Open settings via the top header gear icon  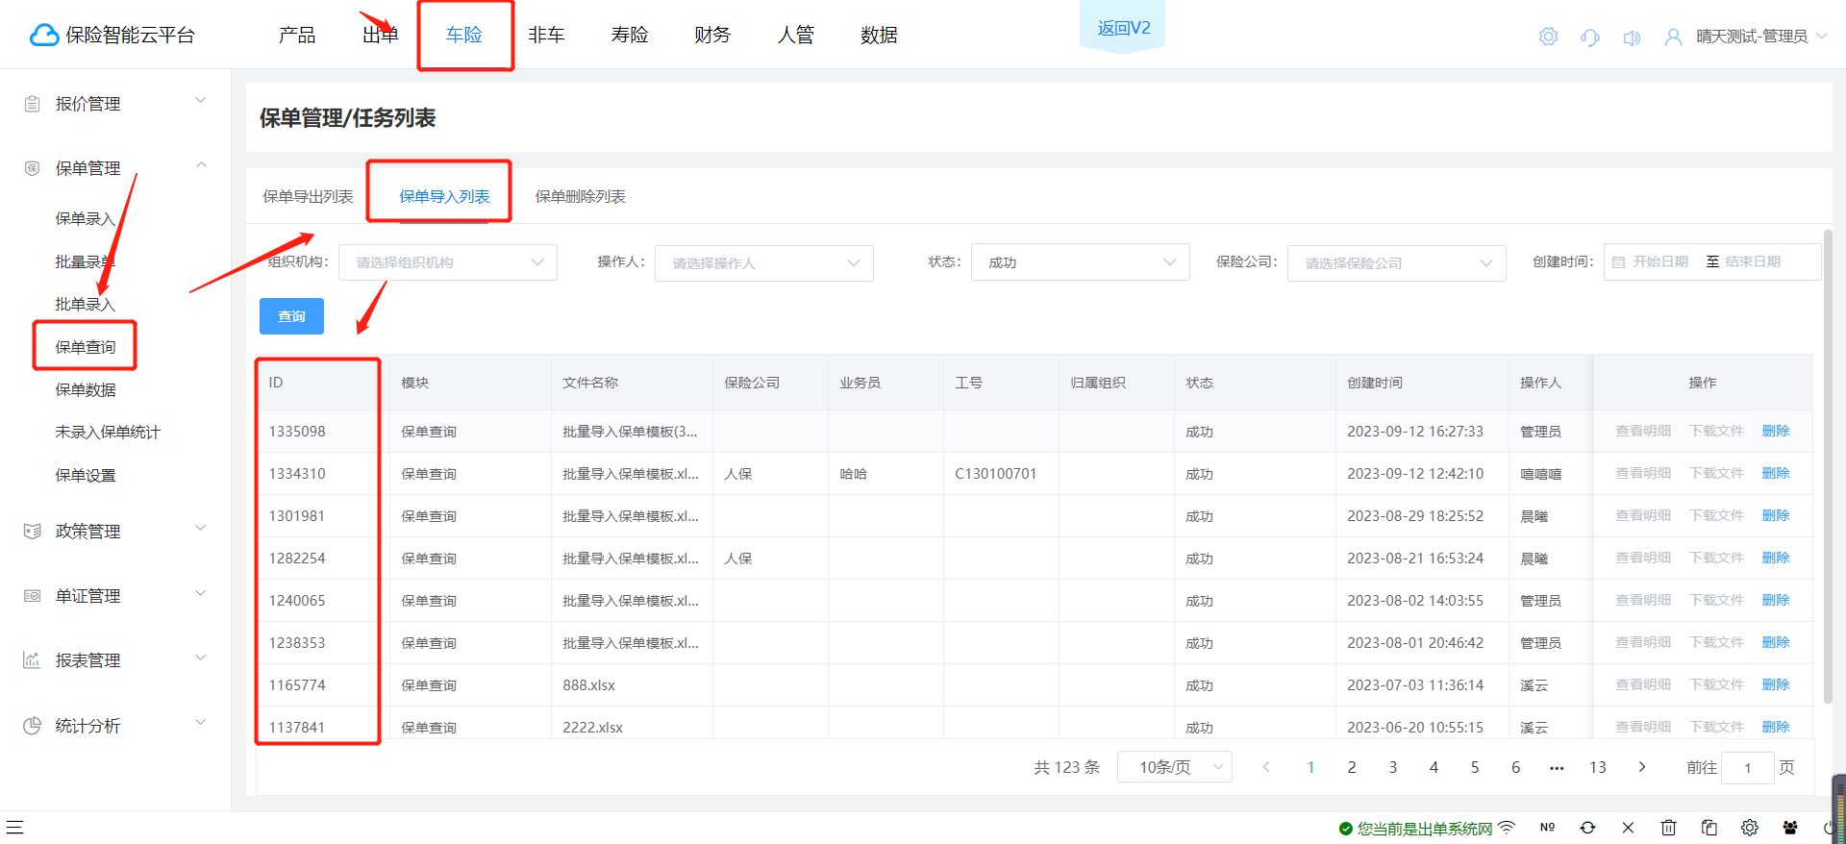coord(1548,37)
